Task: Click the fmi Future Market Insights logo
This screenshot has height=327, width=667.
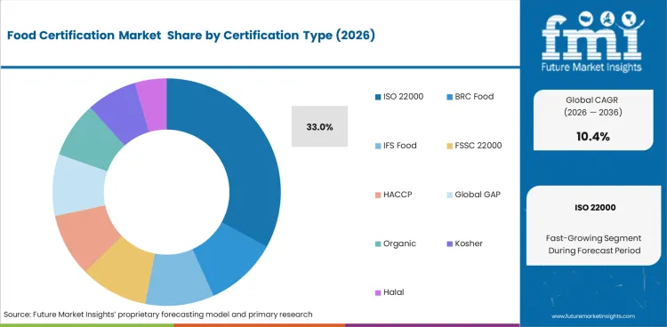Action: coord(593,42)
